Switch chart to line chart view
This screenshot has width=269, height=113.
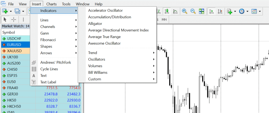[x=175, y=11]
